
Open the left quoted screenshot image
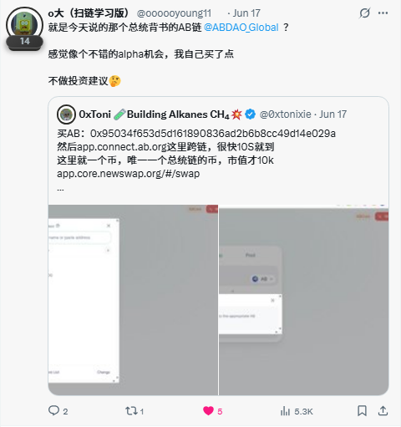[x=133, y=300]
